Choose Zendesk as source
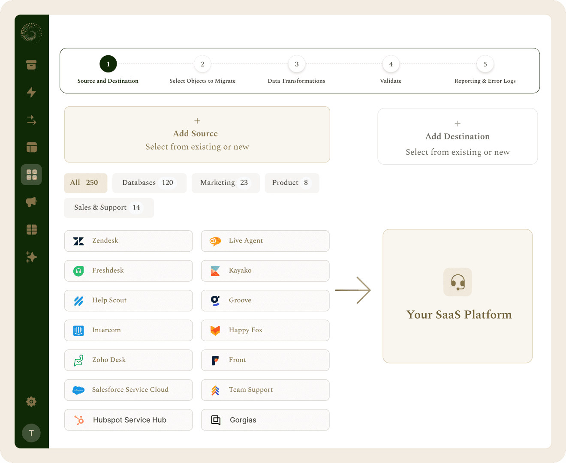 129,241
